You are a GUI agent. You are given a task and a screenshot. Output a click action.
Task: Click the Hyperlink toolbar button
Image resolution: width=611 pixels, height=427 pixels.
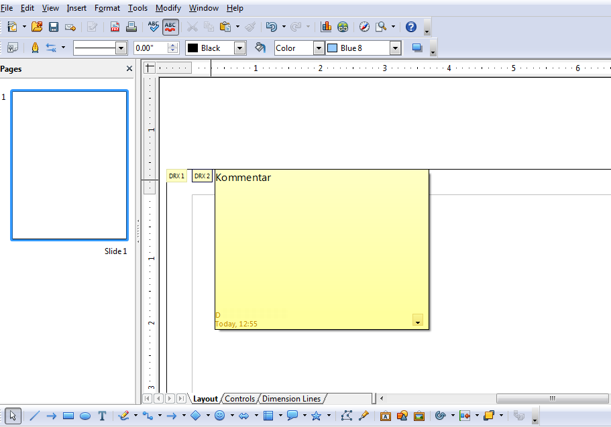tap(343, 27)
